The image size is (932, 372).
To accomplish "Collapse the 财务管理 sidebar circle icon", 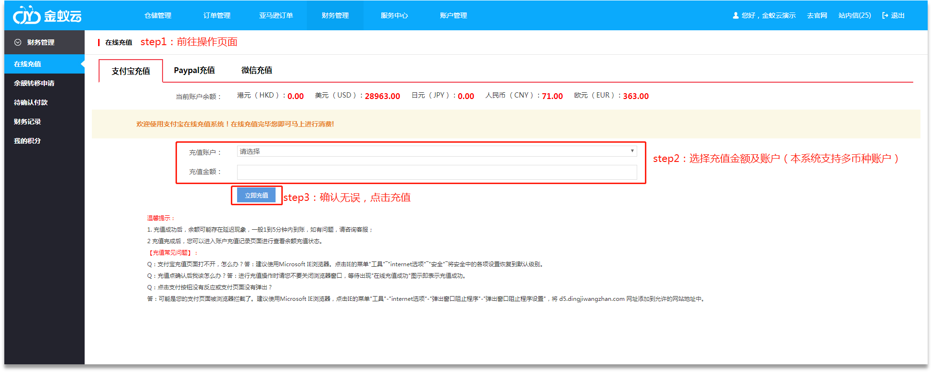I will pos(18,42).
